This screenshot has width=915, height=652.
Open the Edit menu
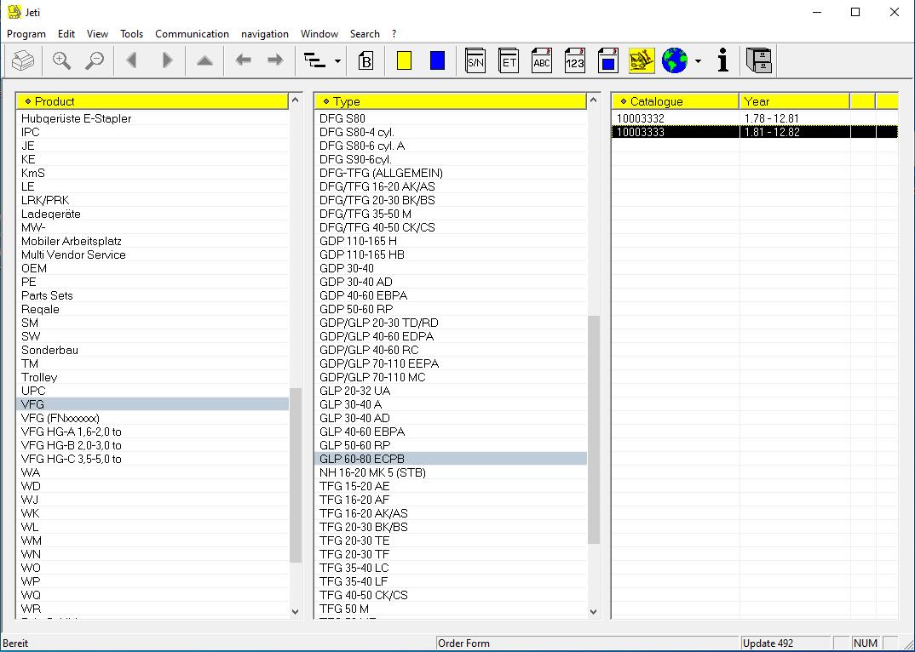[x=66, y=34]
